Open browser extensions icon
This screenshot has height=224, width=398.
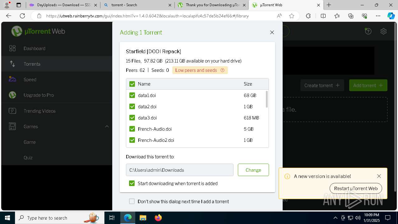click(x=308, y=16)
